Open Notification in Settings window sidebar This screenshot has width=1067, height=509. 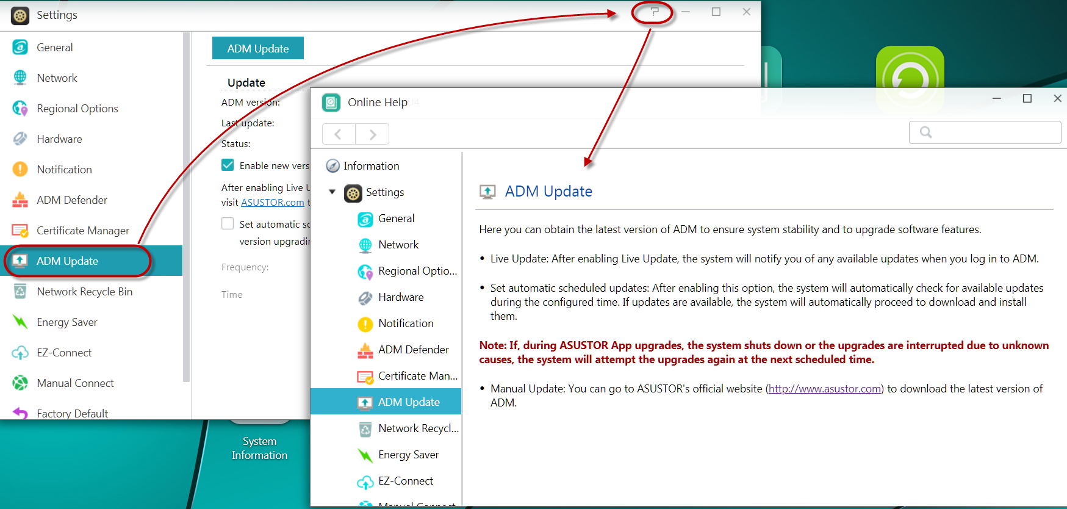pyautogui.click(x=92, y=170)
